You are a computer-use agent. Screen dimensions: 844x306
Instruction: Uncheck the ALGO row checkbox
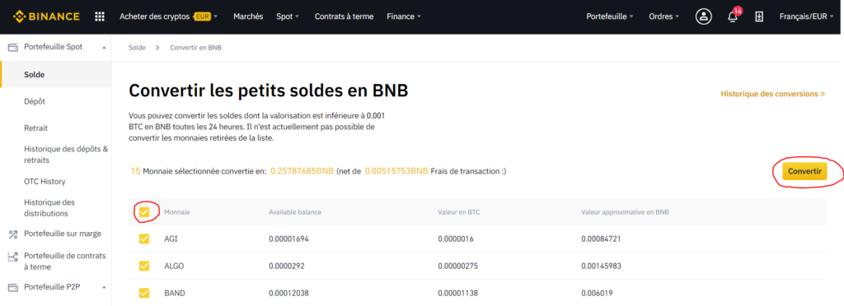[x=144, y=266]
